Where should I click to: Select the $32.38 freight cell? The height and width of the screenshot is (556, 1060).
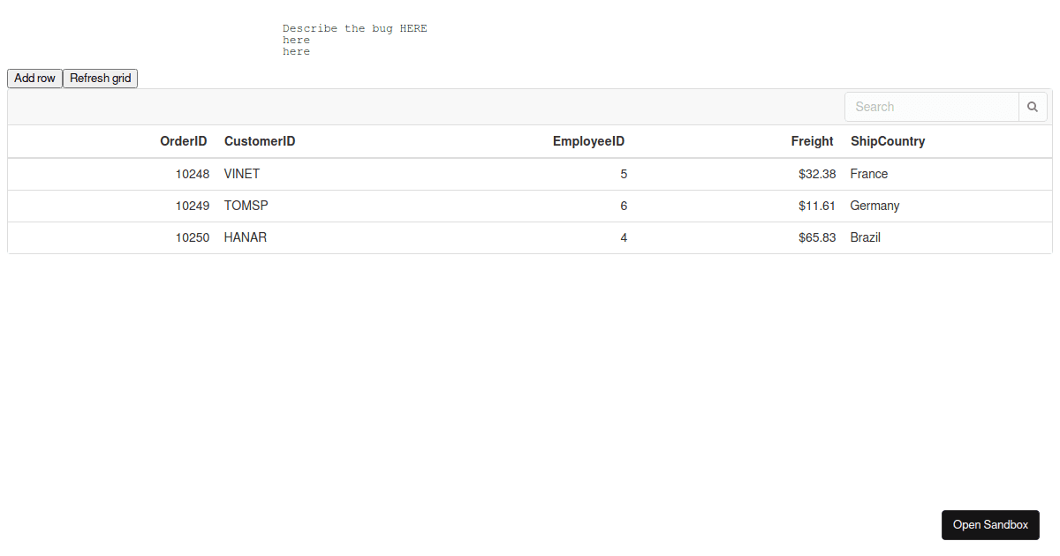(x=817, y=174)
